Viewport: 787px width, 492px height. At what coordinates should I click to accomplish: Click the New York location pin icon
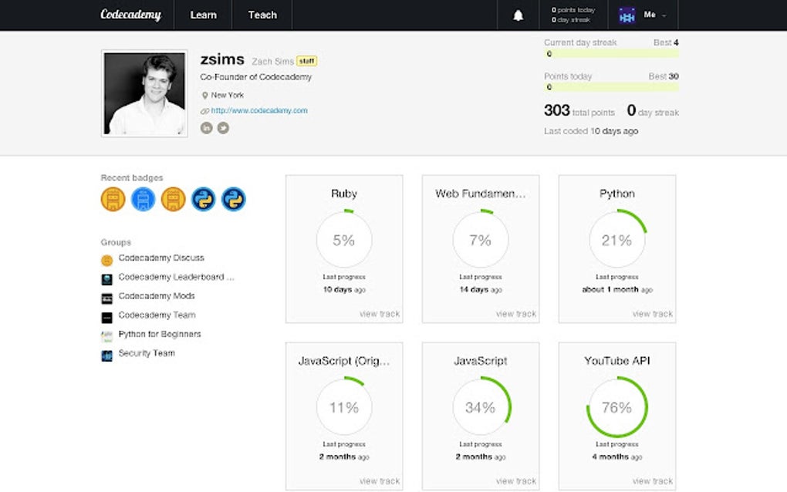pos(206,95)
